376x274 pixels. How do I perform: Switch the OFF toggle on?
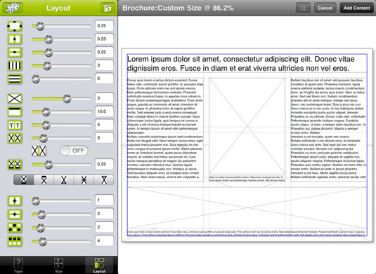click(74, 151)
